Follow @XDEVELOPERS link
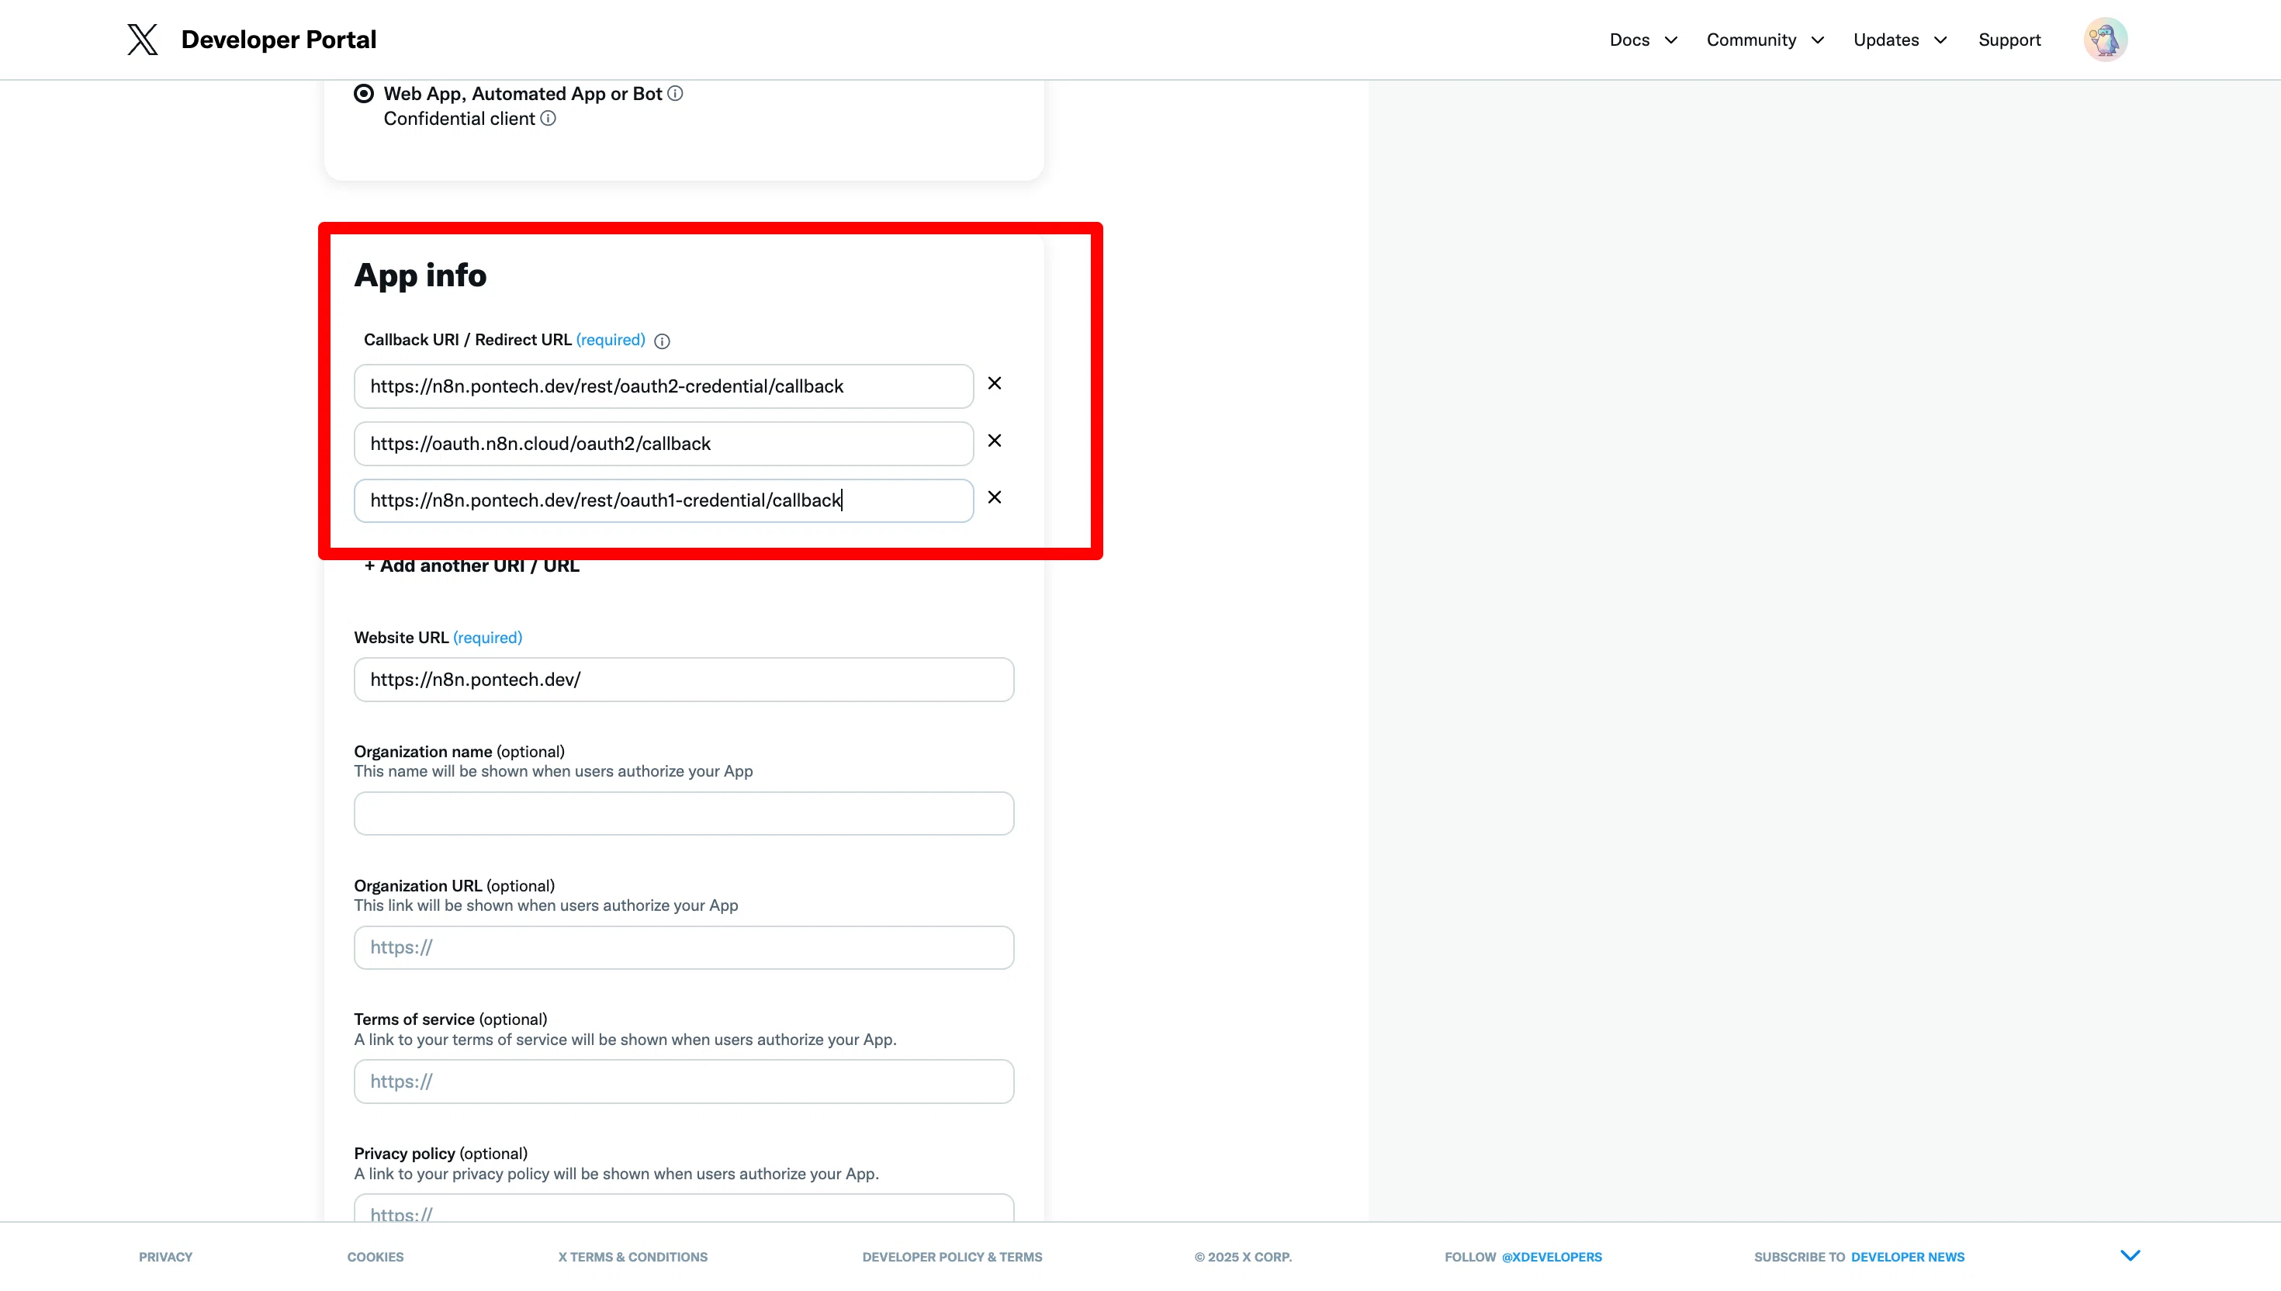The width and height of the screenshot is (2281, 1291). (x=1552, y=1258)
